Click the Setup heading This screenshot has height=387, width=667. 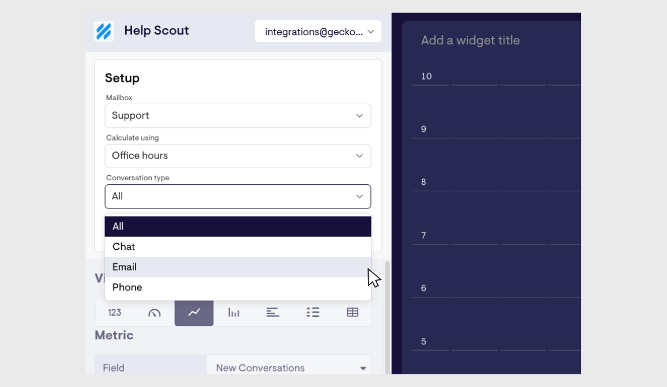(122, 78)
